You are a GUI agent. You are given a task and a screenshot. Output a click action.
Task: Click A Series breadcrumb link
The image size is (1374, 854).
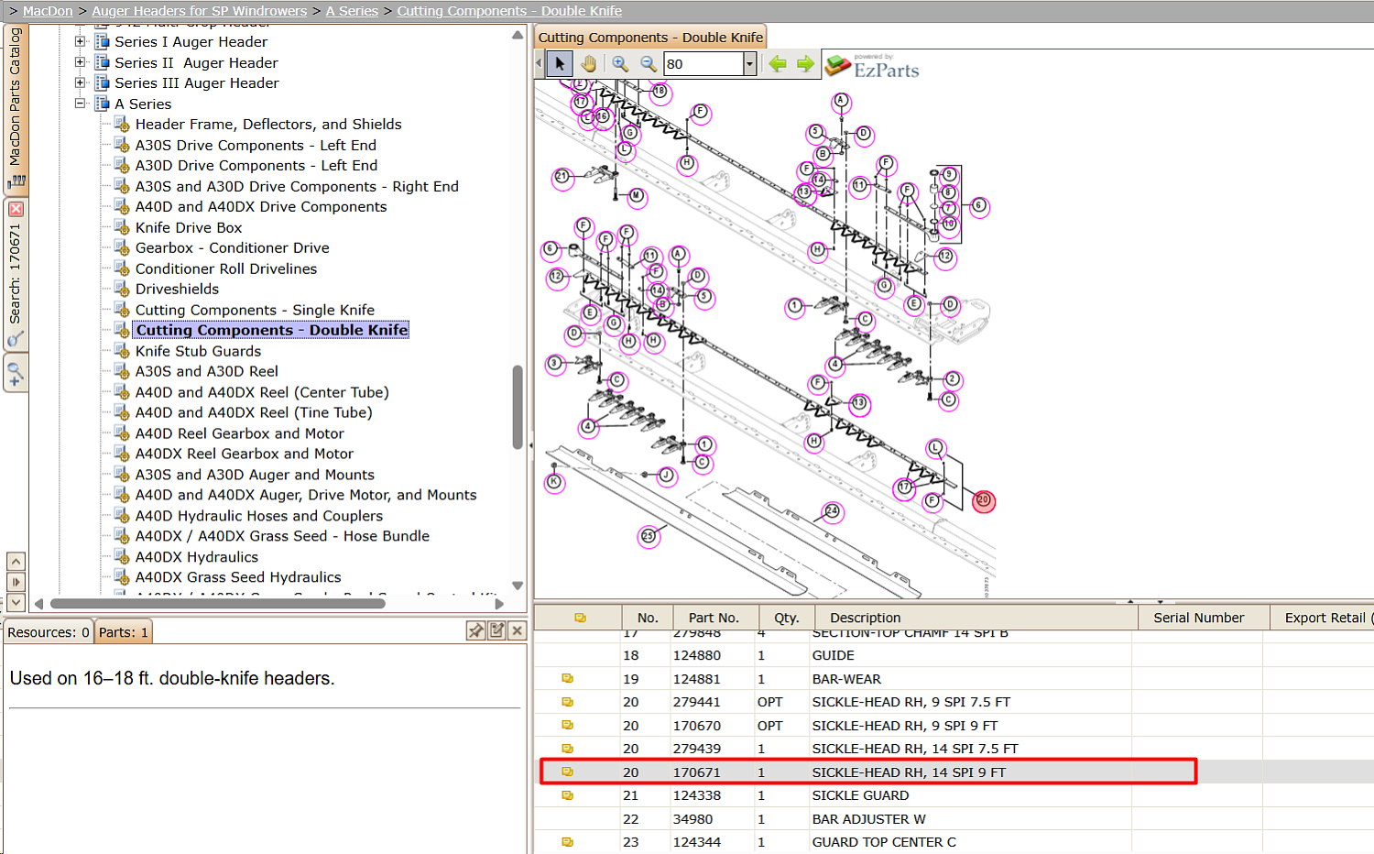click(352, 11)
